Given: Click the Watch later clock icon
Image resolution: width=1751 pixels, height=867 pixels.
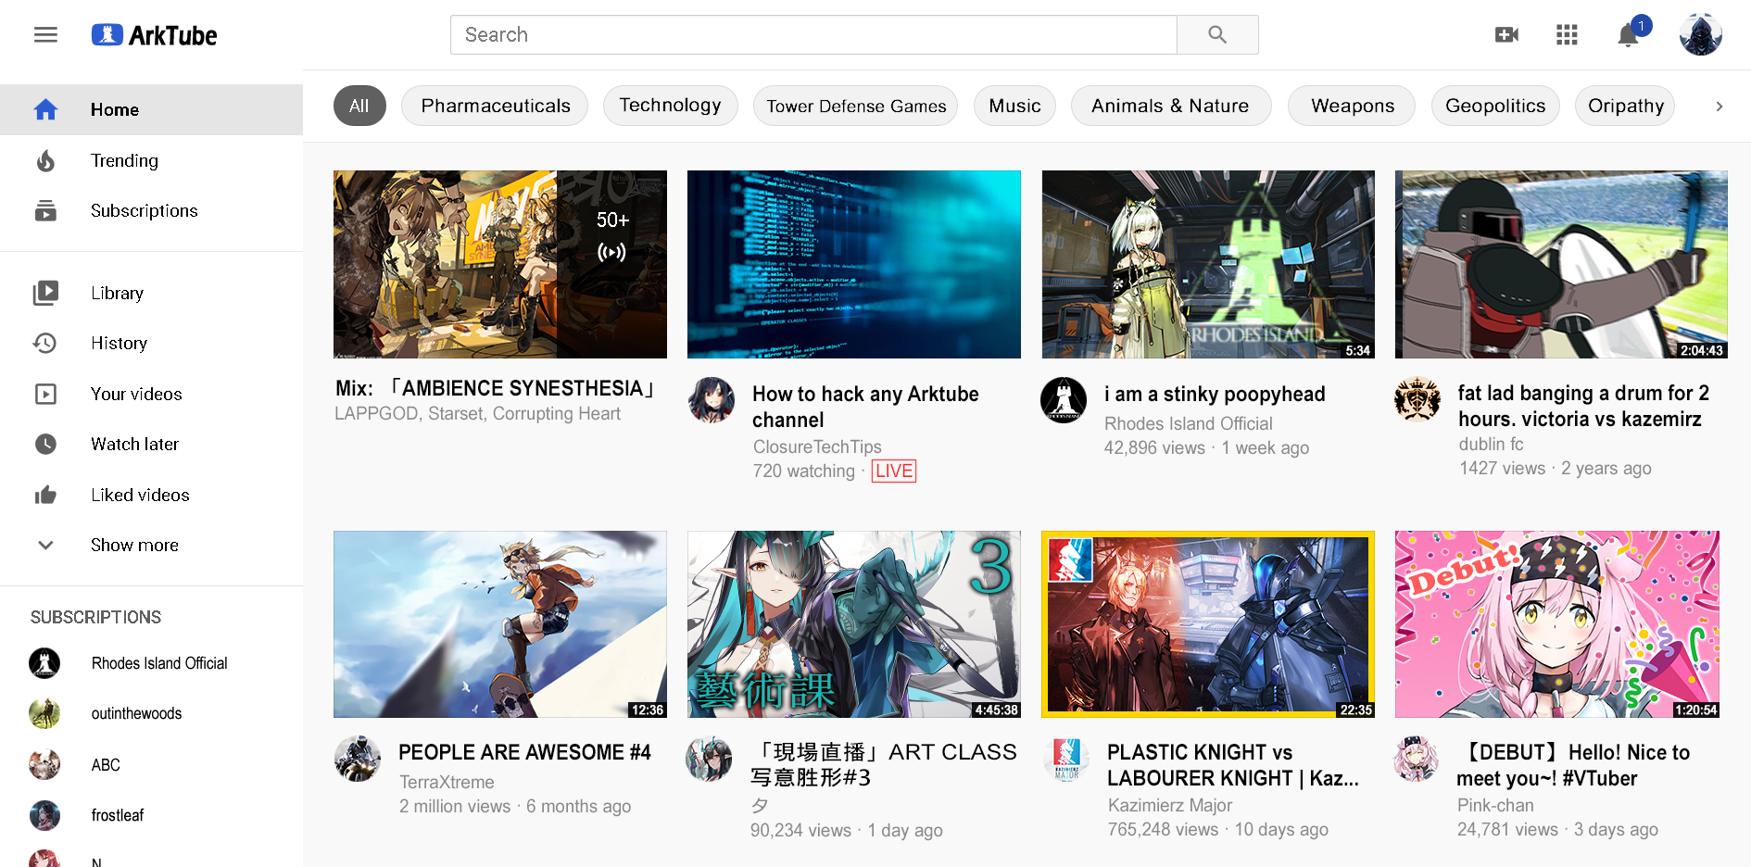Looking at the screenshot, I should click(x=45, y=444).
